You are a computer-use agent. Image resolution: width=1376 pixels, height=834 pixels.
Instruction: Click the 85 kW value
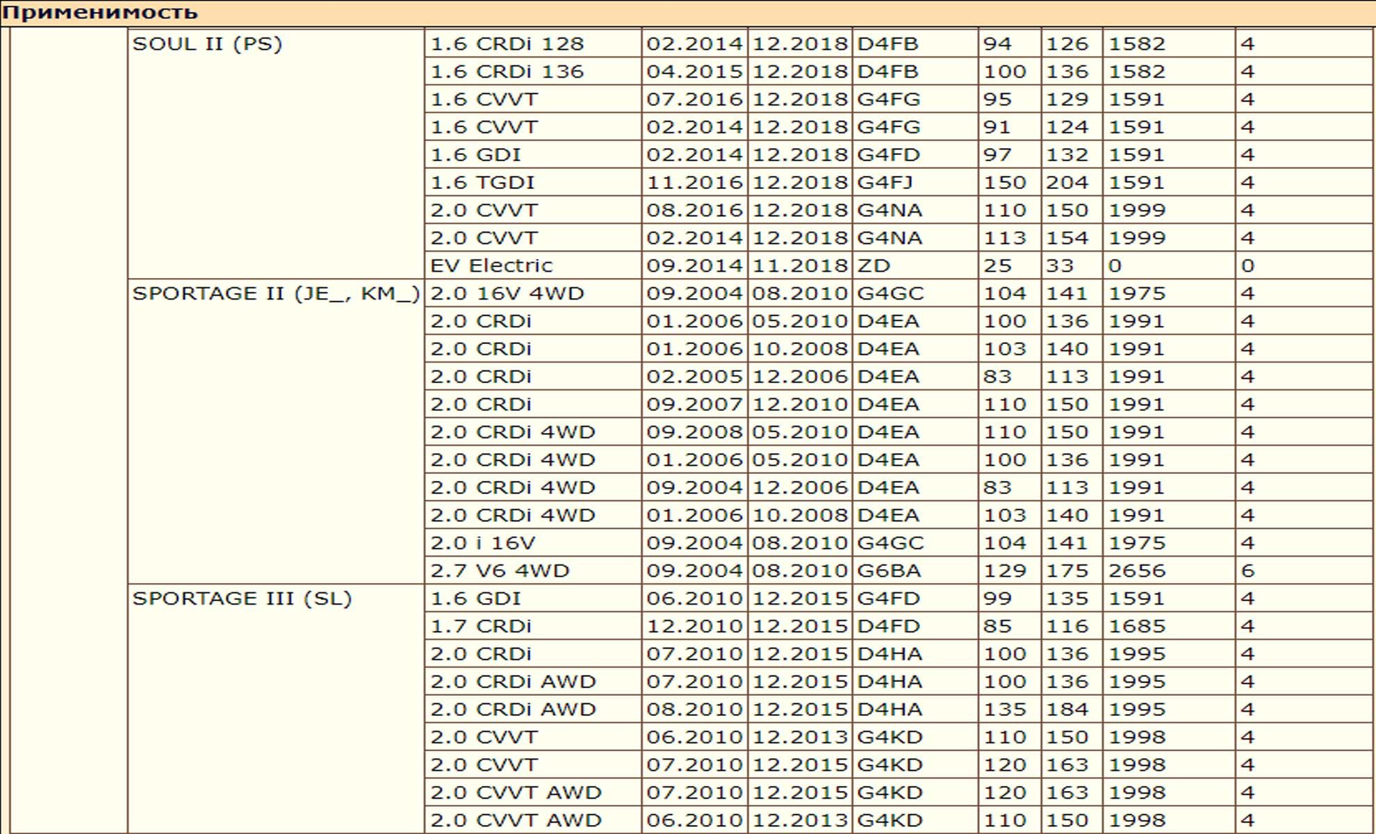click(1009, 626)
